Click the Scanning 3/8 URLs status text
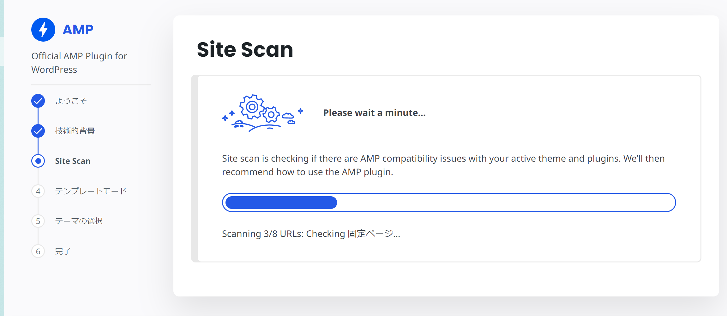This screenshot has width=727, height=316. tap(311, 234)
